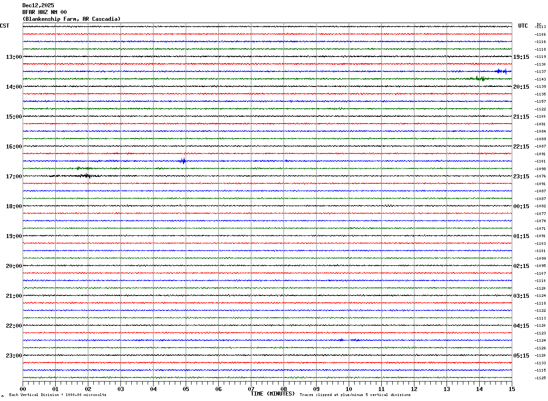Click the Traces clipped at plus/minus note
This screenshot has height=401, width=548.
[x=355, y=395]
